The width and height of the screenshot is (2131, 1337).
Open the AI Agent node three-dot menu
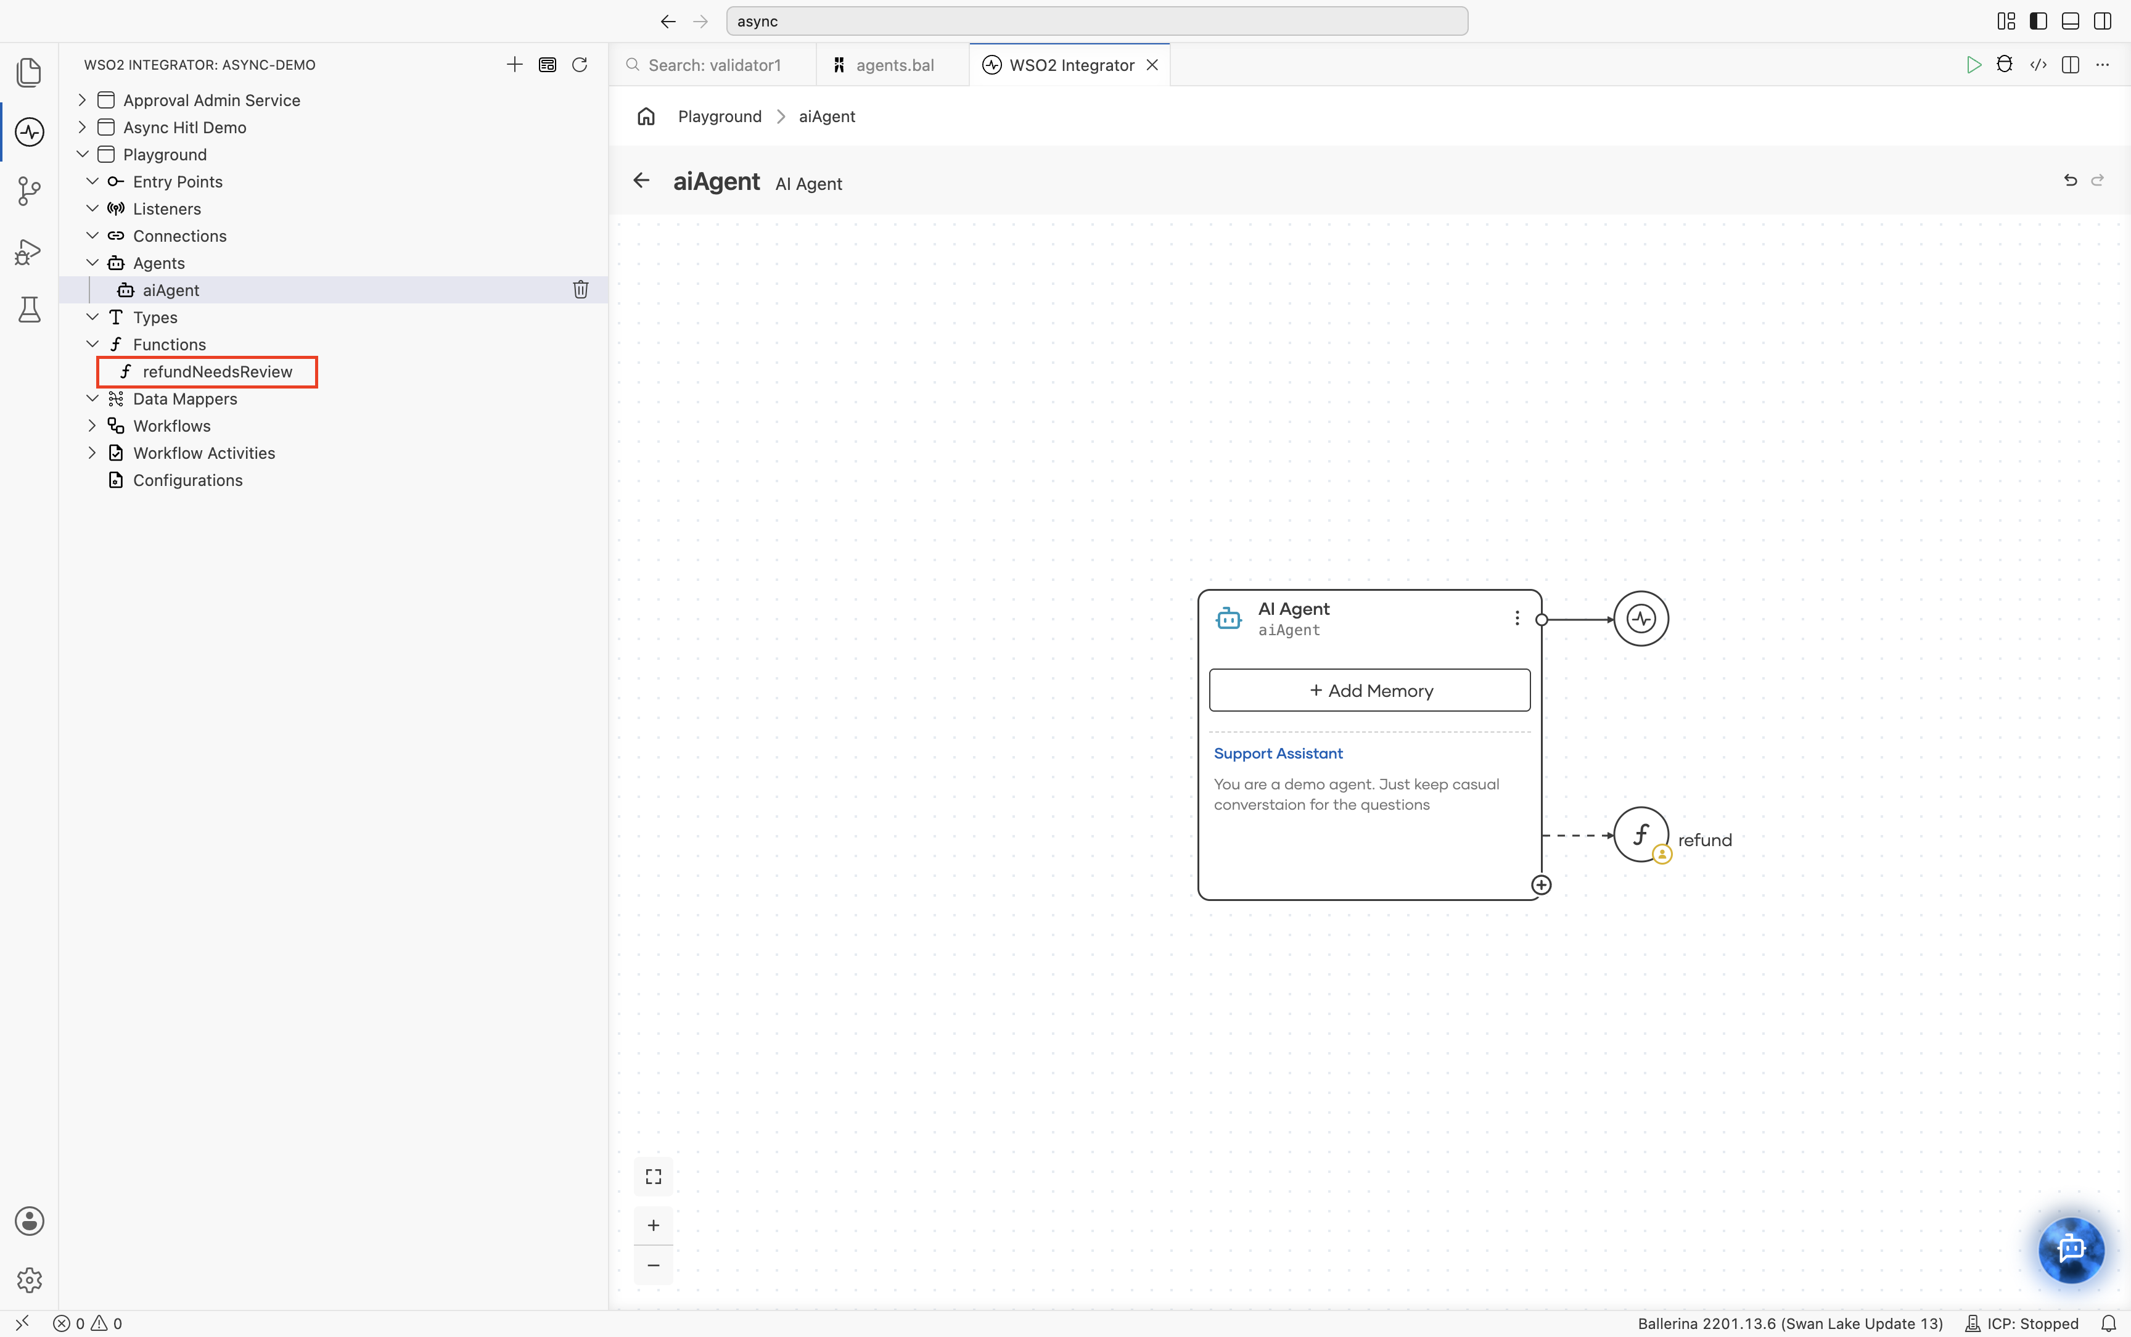[x=1517, y=618]
